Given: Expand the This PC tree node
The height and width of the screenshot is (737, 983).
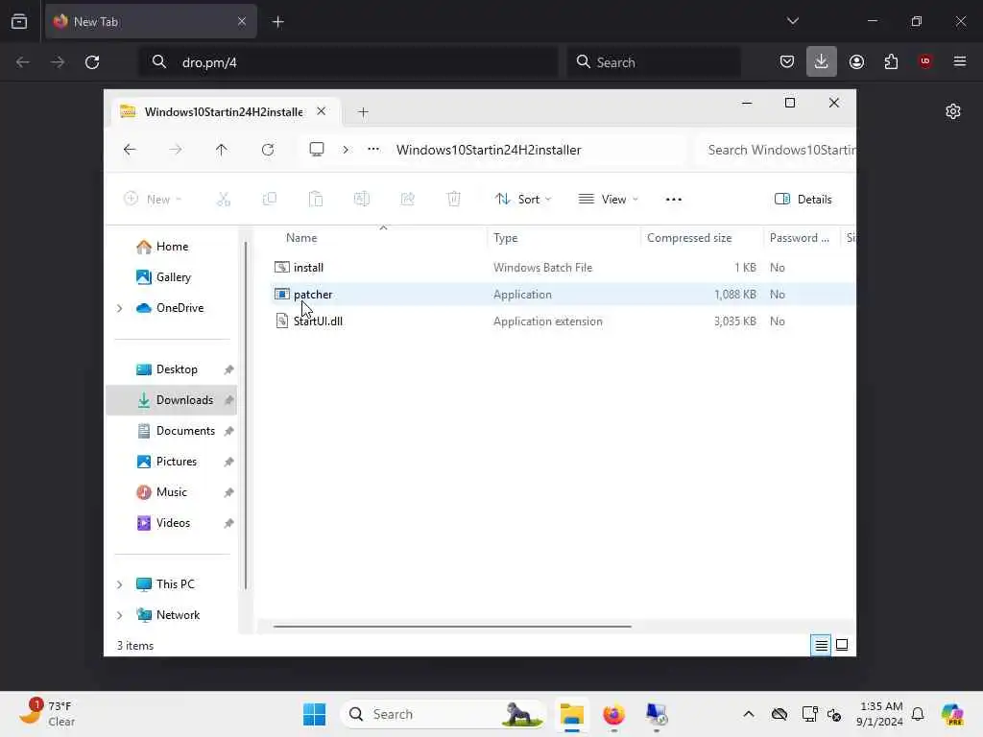Looking at the screenshot, I should click(x=120, y=584).
